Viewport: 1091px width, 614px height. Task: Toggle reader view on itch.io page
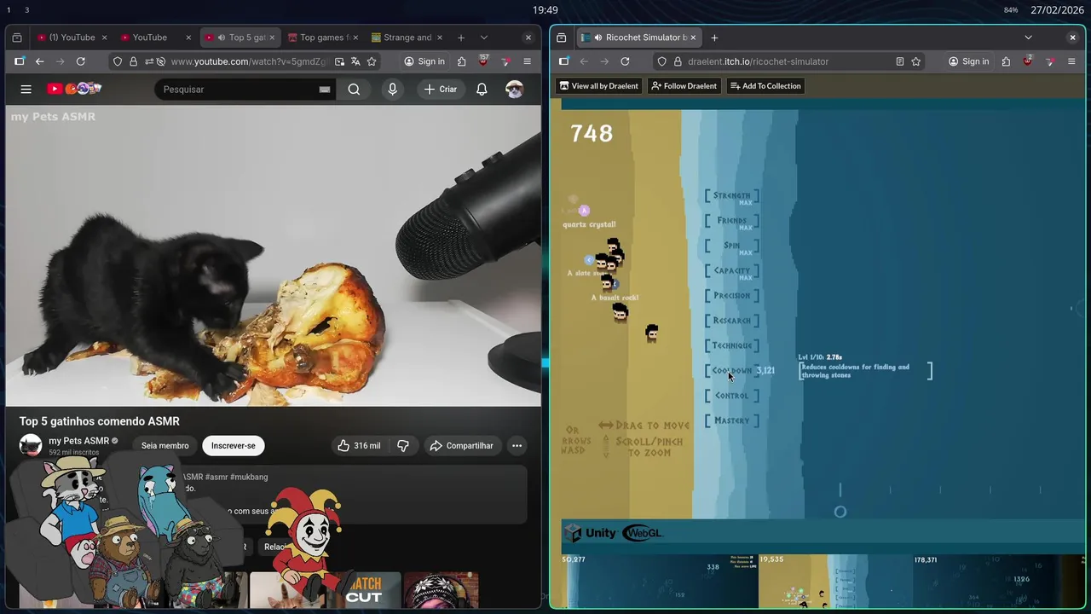(900, 61)
